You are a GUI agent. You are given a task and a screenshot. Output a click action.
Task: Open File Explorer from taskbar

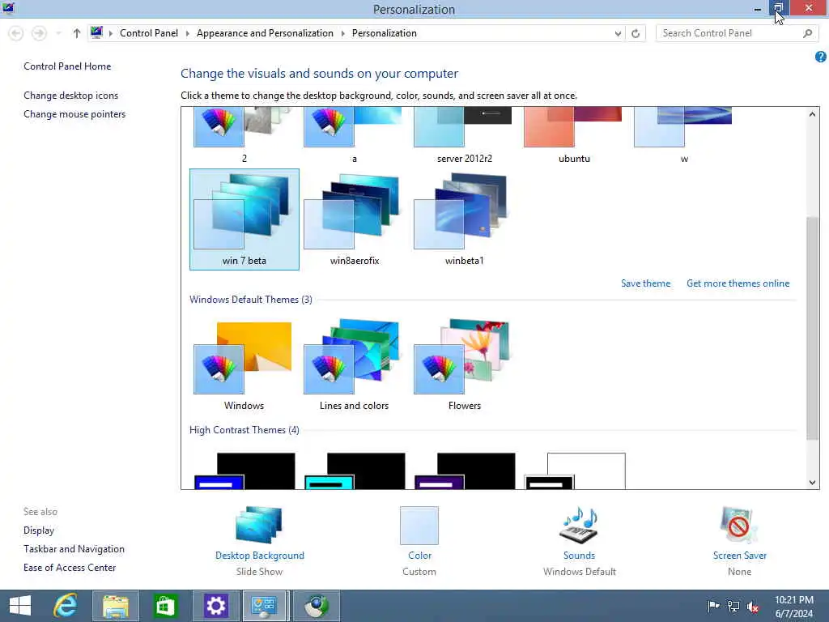[115, 606]
